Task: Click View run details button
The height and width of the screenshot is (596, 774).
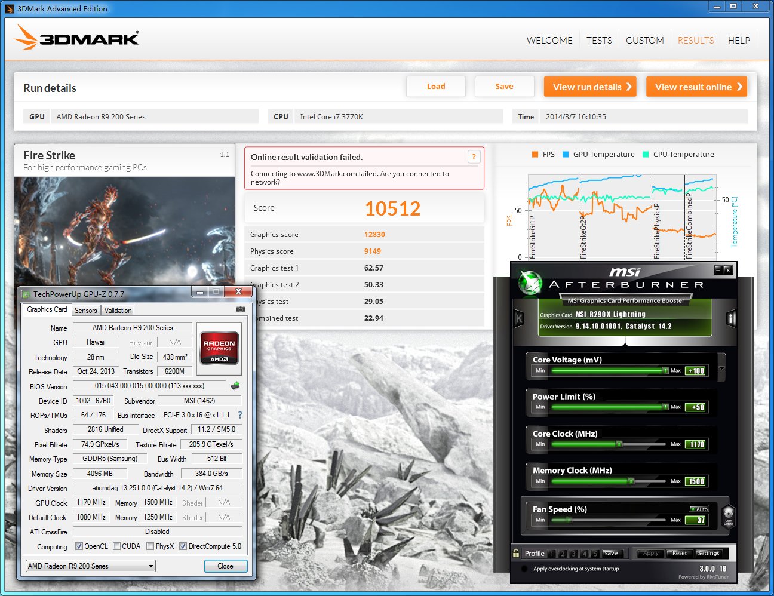Action: pos(590,87)
